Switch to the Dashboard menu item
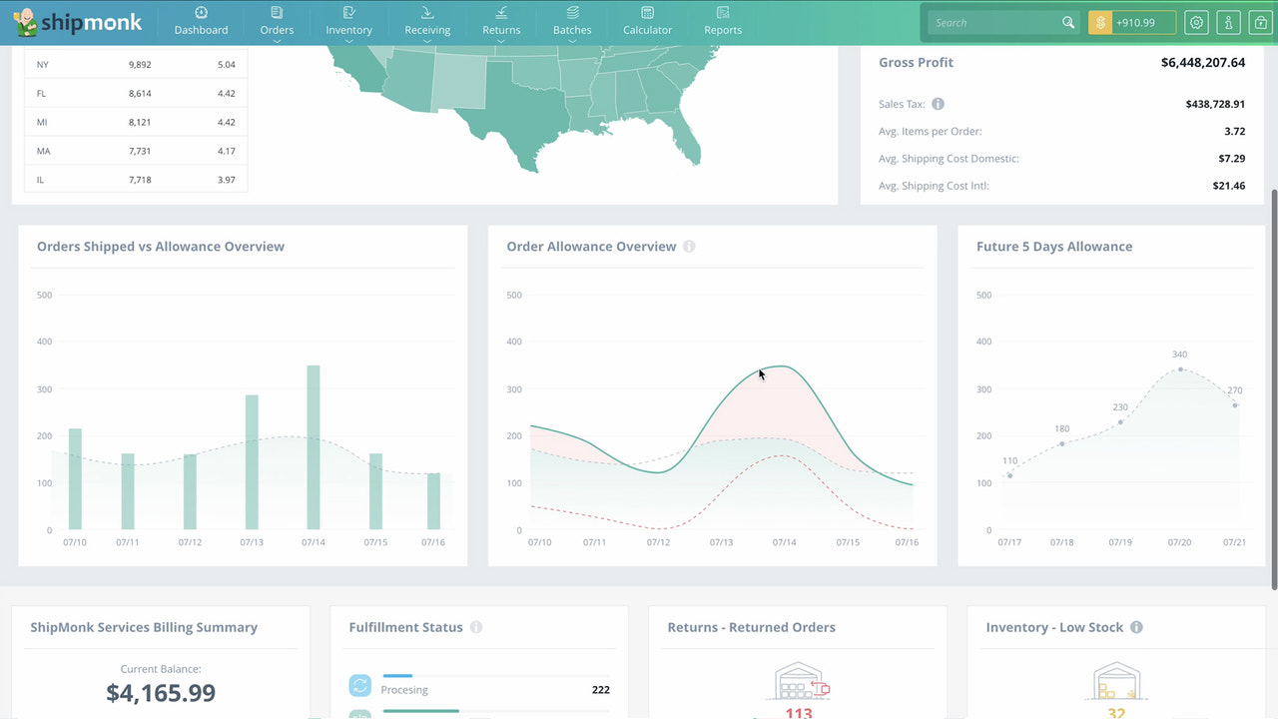The width and height of the screenshot is (1278, 719). point(201,22)
